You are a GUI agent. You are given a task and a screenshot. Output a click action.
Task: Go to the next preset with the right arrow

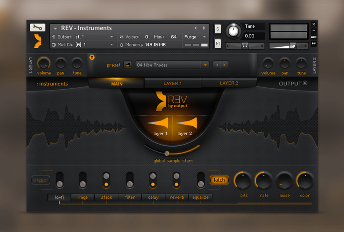point(225,65)
